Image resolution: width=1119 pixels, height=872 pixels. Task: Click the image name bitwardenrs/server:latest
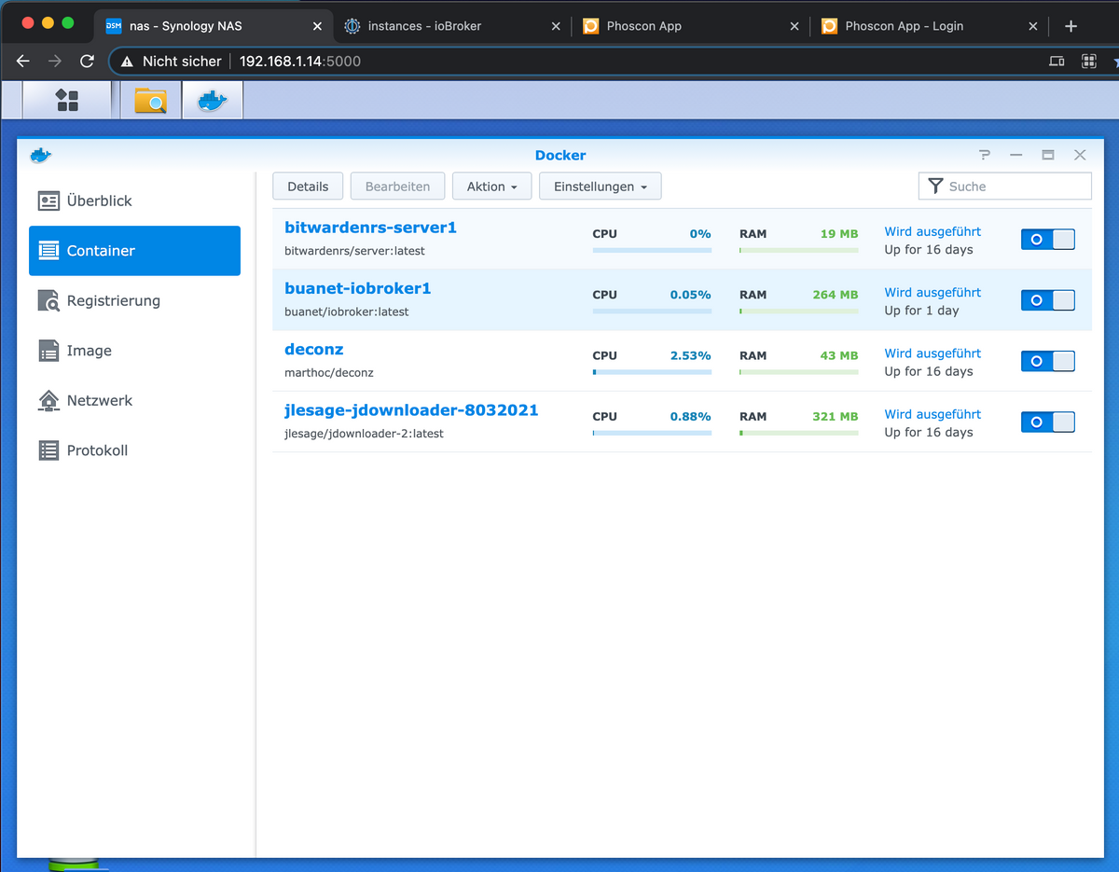tap(354, 251)
